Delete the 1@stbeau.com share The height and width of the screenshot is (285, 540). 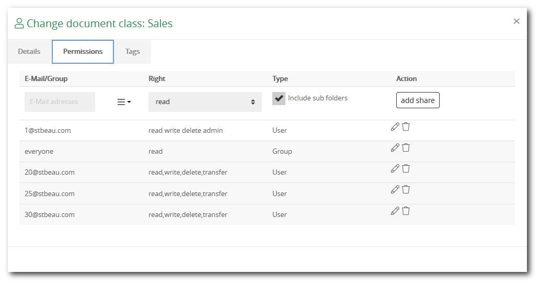click(x=406, y=127)
